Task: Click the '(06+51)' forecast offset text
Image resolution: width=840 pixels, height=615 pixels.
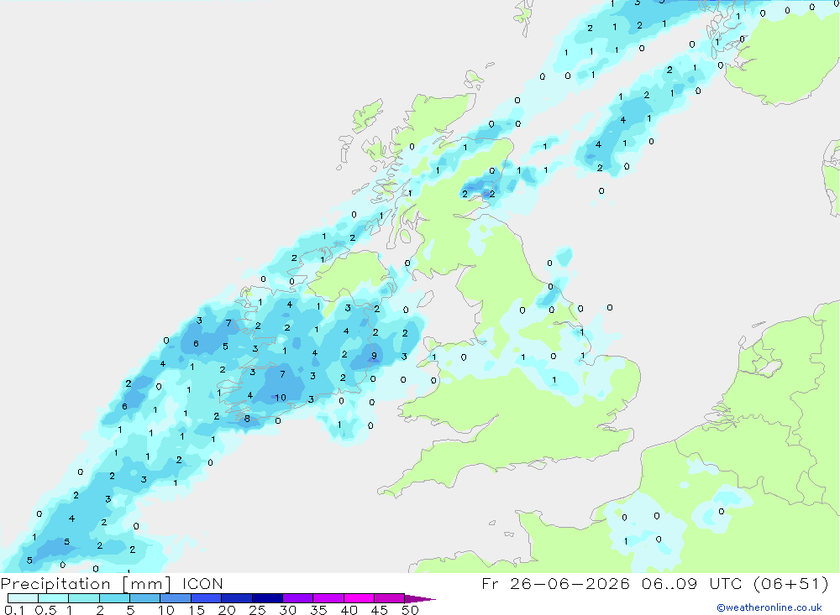Action: tap(790, 584)
